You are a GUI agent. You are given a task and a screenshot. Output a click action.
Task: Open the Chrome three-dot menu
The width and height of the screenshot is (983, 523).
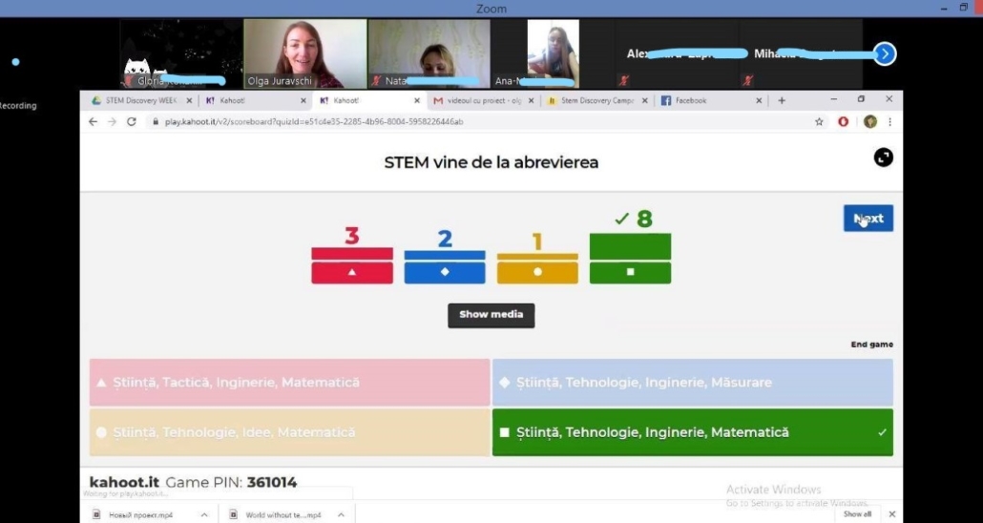pos(889,122)
